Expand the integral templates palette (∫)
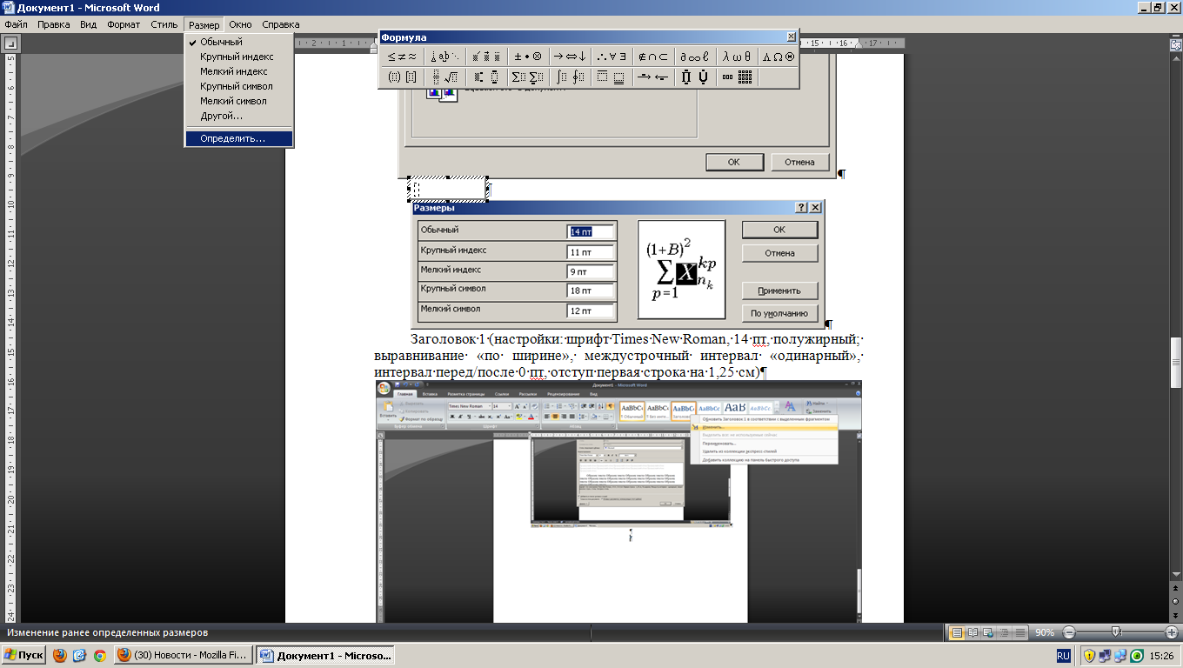 tap(570, 77)
